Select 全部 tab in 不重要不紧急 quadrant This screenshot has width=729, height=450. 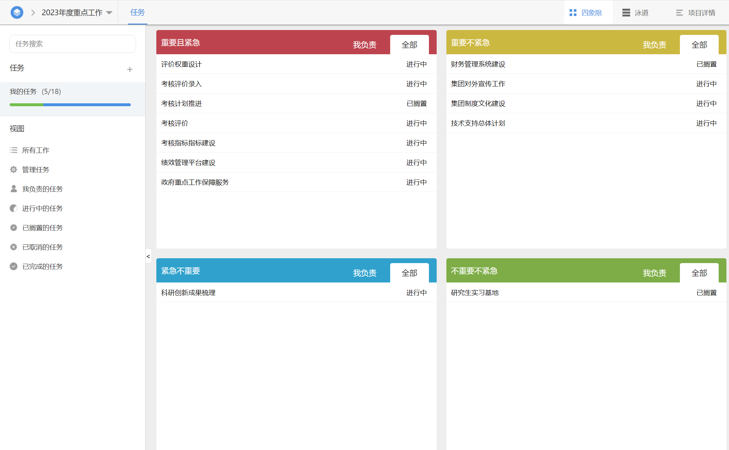pos(699,273)
